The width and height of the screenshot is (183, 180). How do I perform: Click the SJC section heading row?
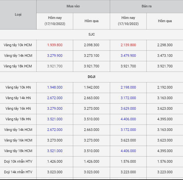pos(91,35)
